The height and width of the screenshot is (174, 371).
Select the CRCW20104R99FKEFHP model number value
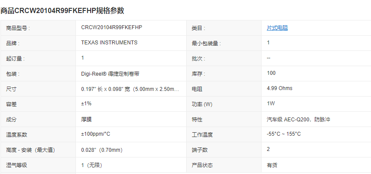112,27
